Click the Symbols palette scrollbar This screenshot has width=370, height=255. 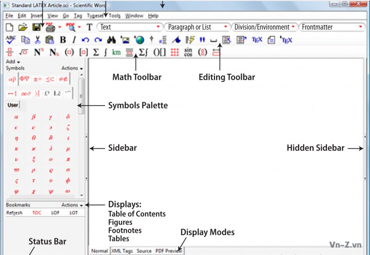(x=81, y=96)
